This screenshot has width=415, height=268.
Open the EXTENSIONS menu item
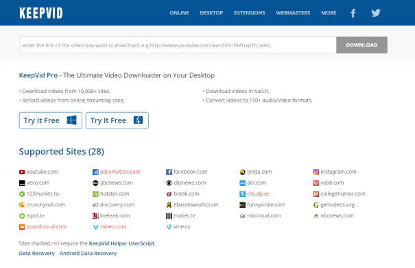pyautogui.click(x=249, y=13)
